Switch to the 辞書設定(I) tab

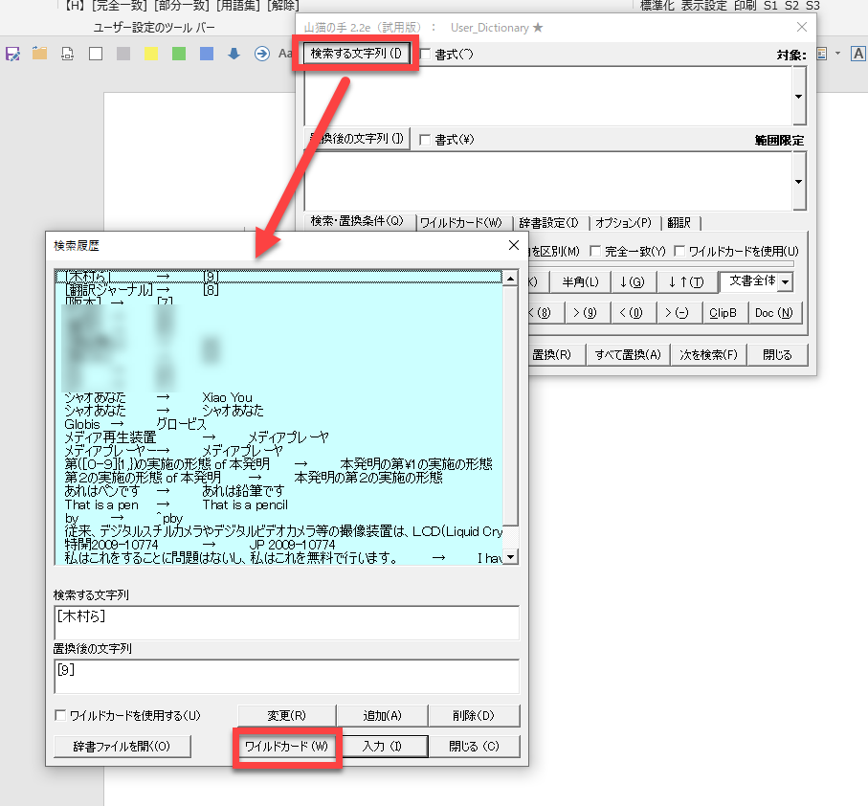[x=549, y=223]
